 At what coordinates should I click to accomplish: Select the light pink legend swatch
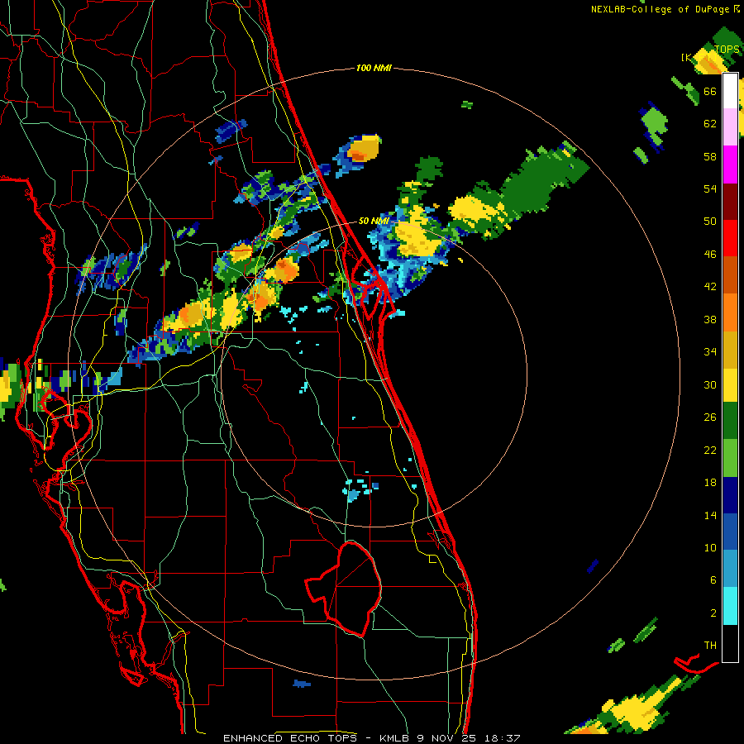click(730, 126)
